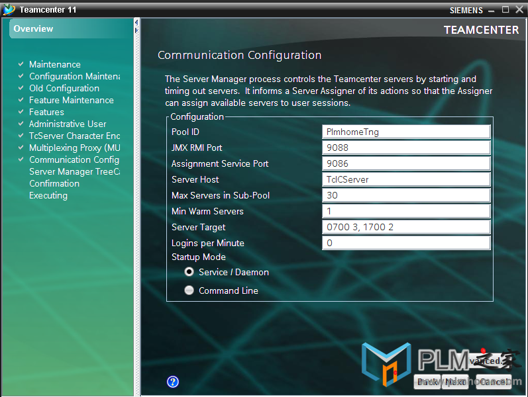
Task: Expand the sidebar using the right splitter arrow
Action: (x=136, y=30)
